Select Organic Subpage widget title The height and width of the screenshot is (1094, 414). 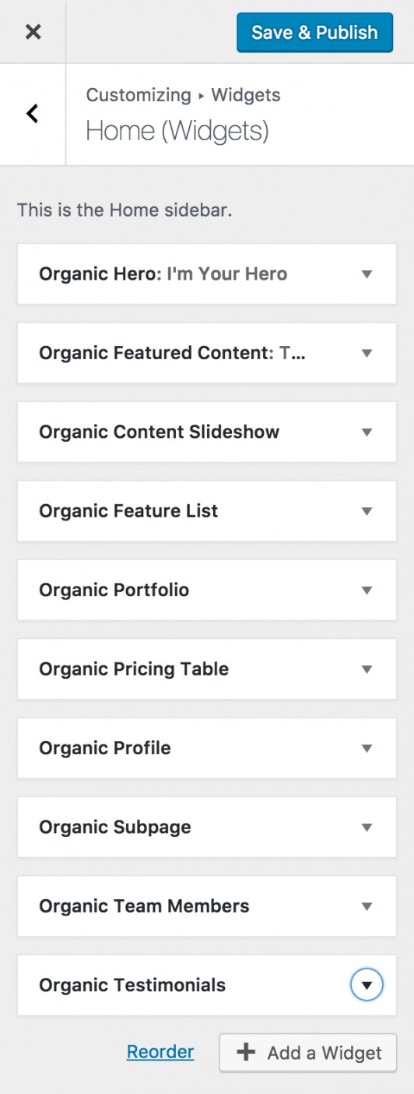115,827
